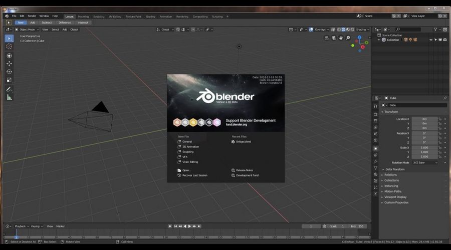Click the pin icon in properties header
This screenshot has width=451, height=250.
click(445, 98)
